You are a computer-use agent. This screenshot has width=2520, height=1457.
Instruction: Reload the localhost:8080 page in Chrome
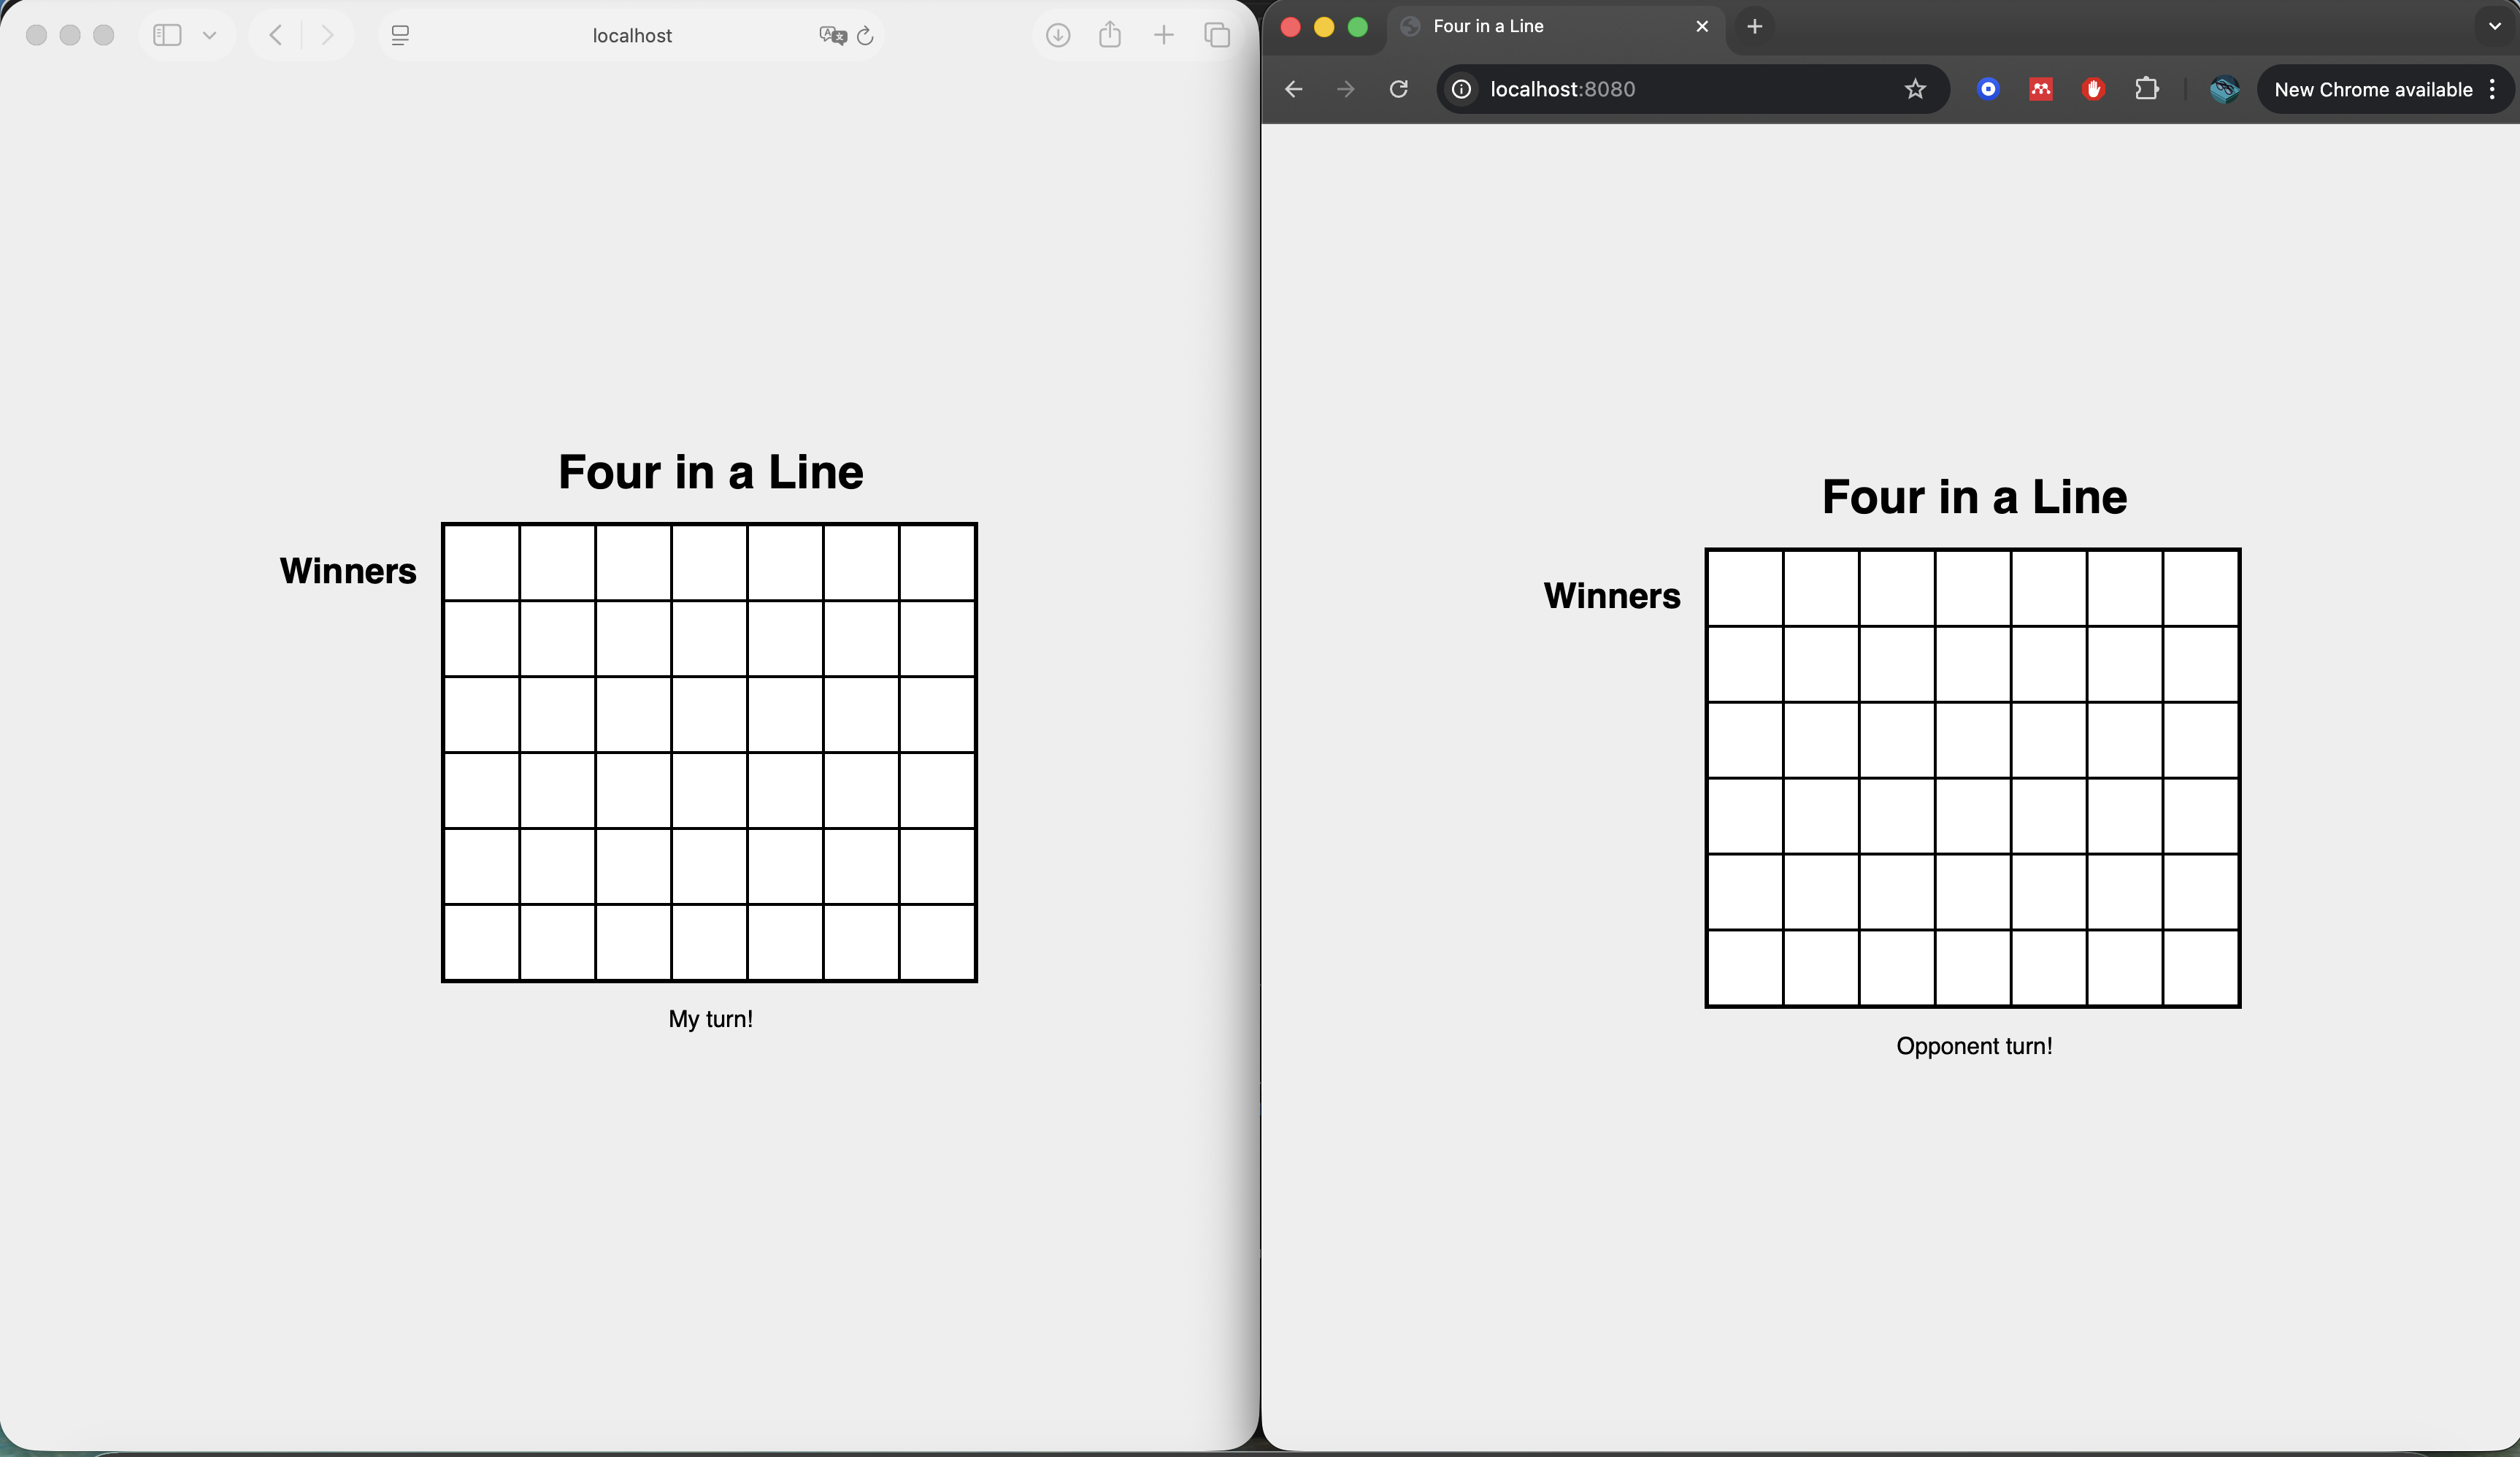point(1399,90)
